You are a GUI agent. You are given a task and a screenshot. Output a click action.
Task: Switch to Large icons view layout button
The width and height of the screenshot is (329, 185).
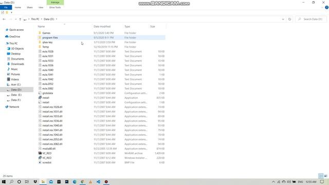325,176
